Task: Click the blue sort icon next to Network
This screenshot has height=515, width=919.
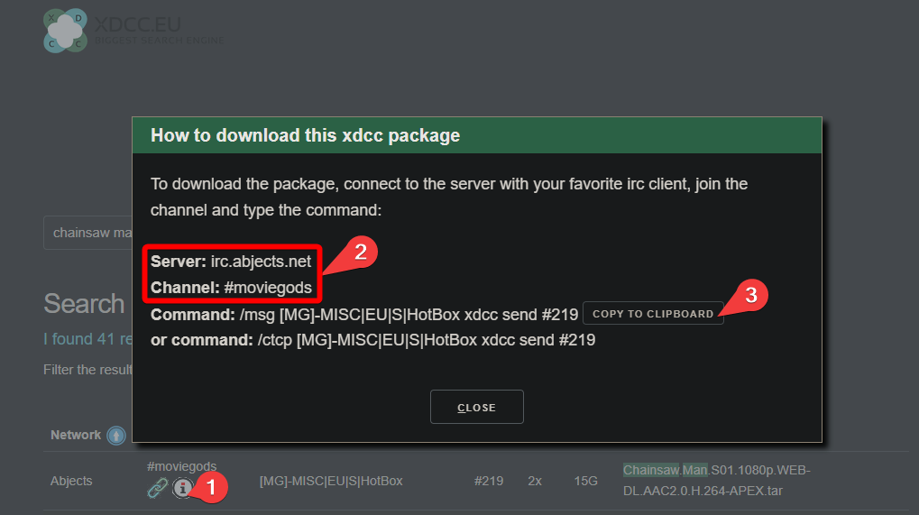Action: tap(116, 436)
